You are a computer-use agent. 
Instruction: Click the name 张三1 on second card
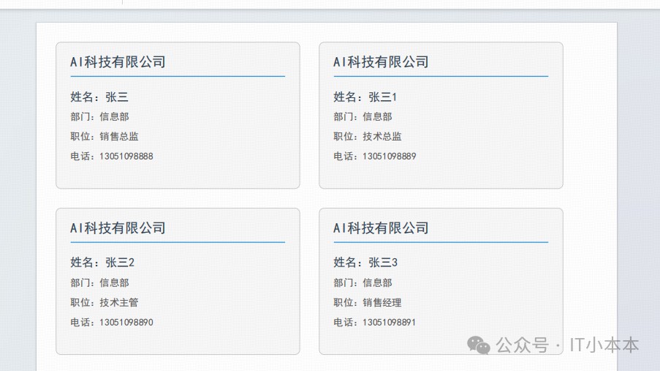pos(382,97)
